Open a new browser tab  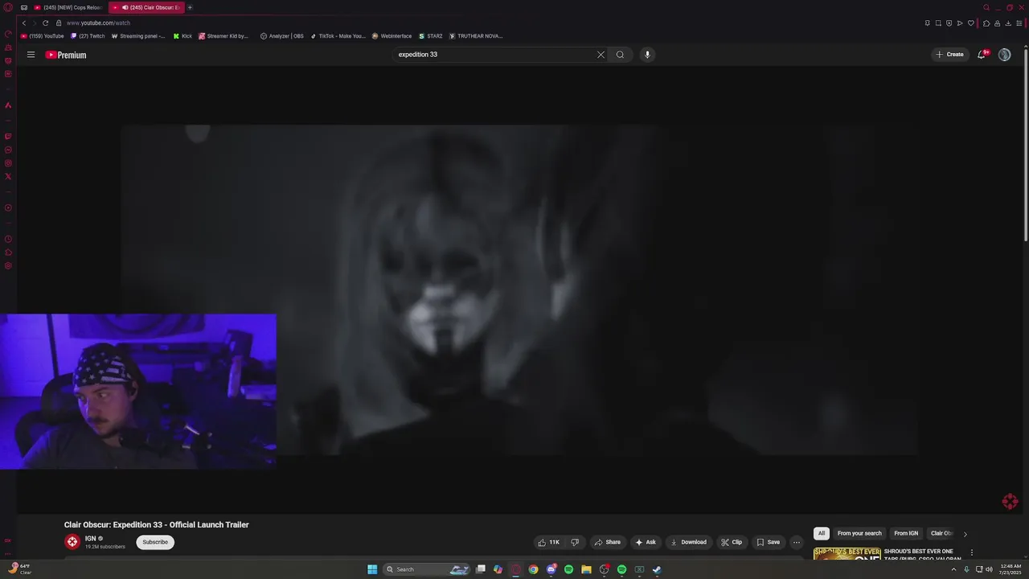[191, 7]
